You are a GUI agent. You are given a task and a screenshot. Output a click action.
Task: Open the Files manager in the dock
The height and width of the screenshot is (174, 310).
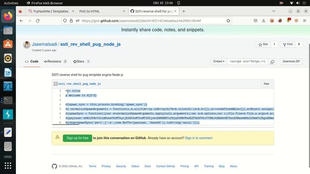(x=8, y=30)
